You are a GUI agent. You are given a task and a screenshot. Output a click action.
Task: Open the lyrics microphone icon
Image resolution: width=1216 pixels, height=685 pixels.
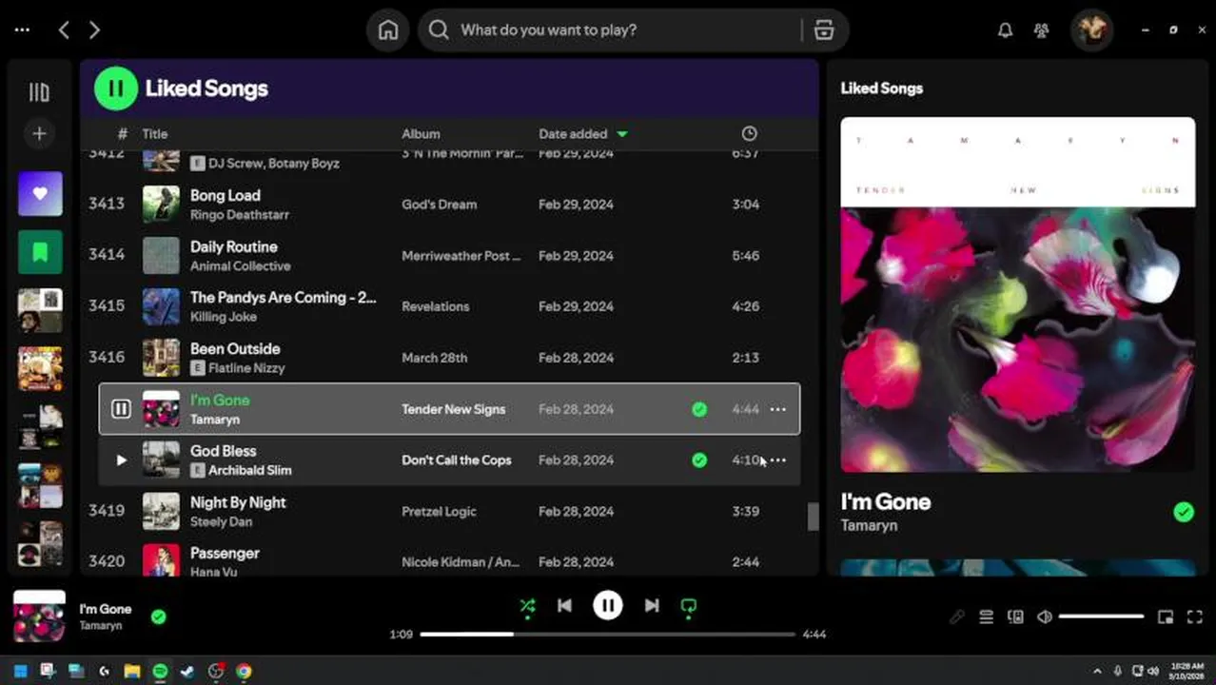[957, 617]
